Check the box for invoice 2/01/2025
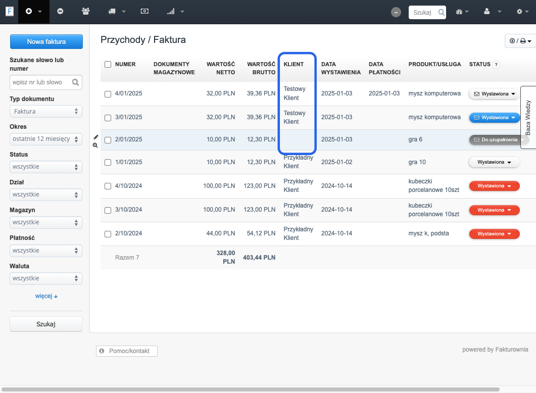The image size is (536, 393). point(108,140)
